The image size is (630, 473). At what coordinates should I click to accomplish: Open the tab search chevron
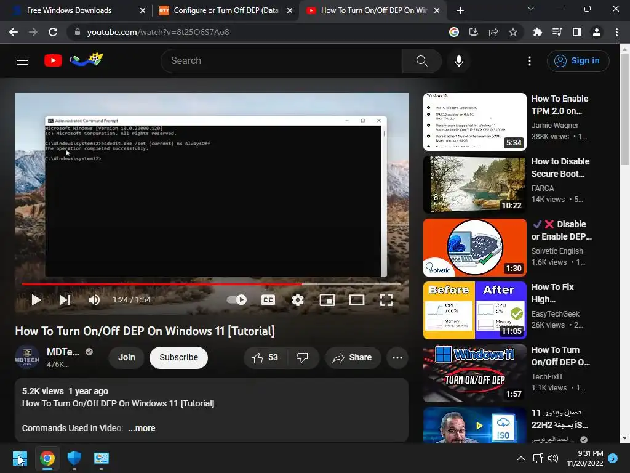click(531, 9)
